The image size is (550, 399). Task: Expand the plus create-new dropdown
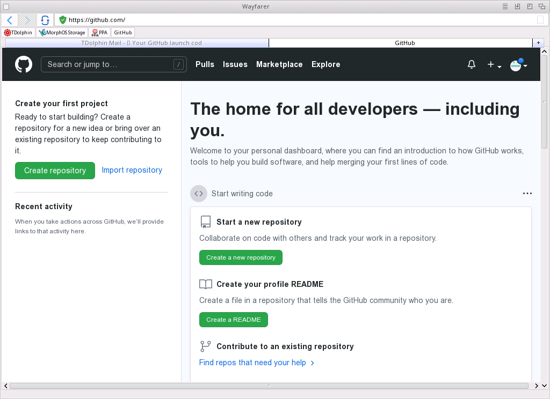tap(494, 64)
